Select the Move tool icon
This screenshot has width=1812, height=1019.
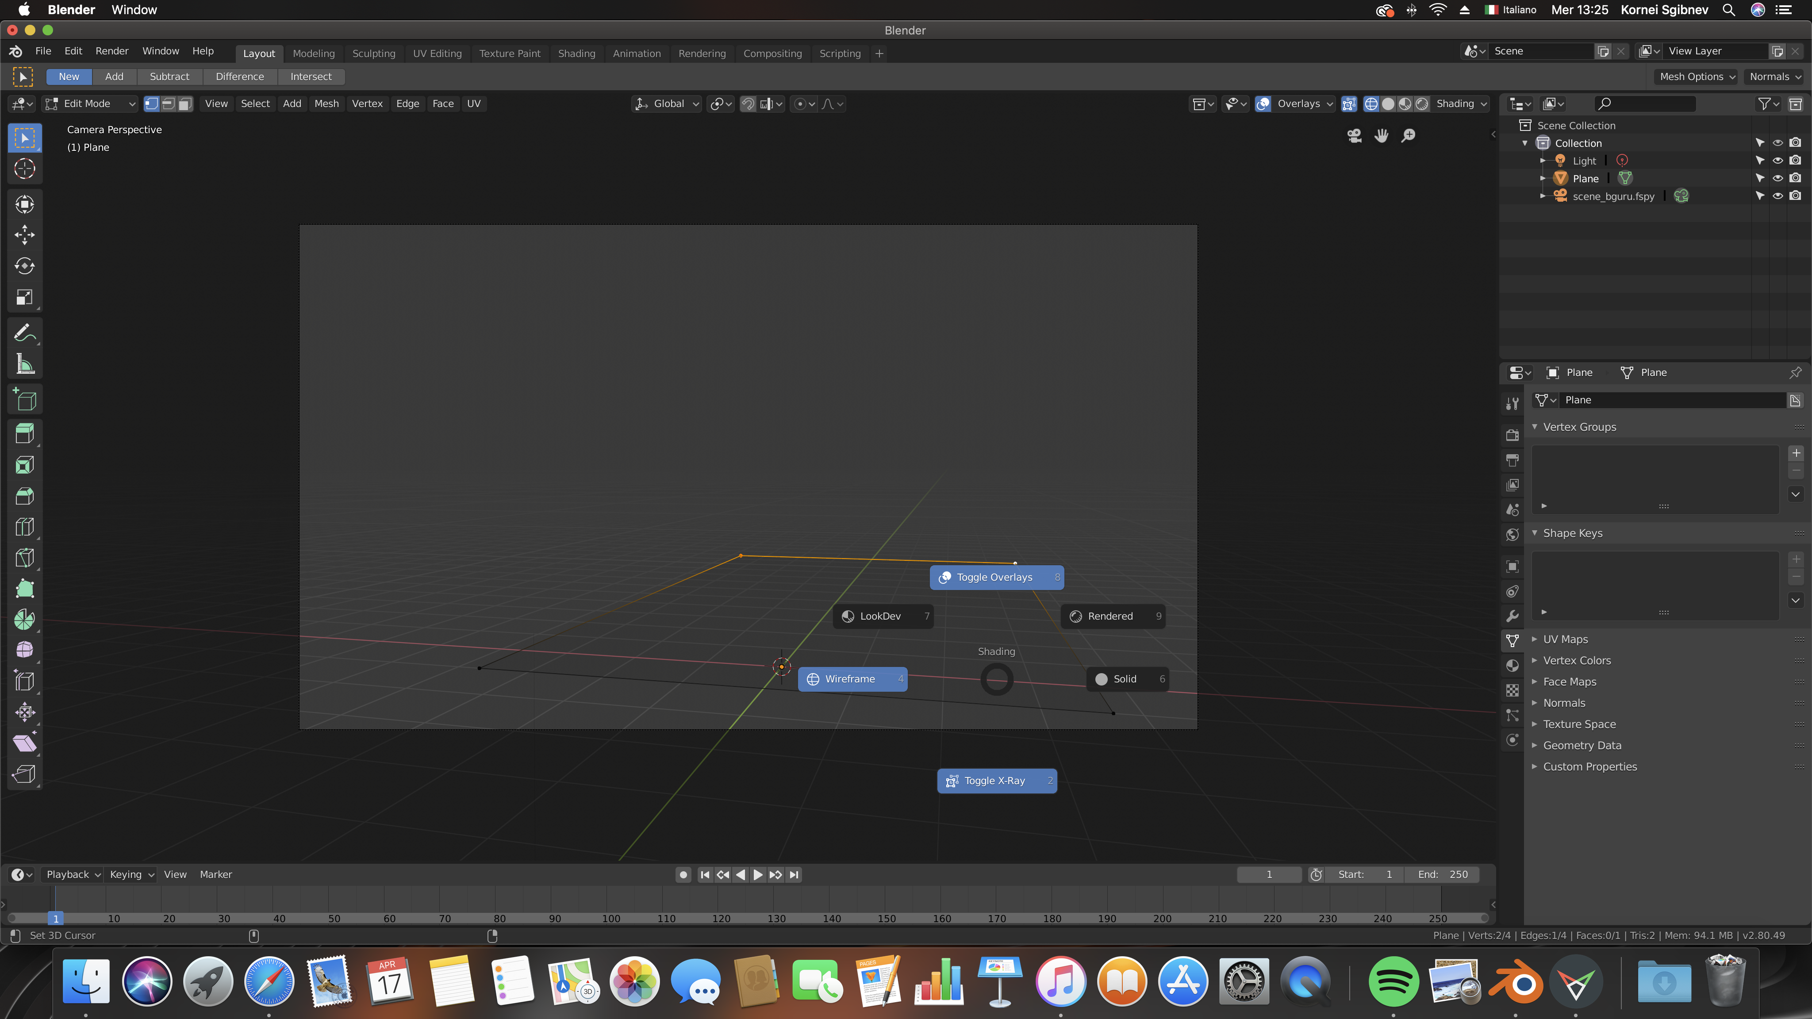[x=25, y=235]
